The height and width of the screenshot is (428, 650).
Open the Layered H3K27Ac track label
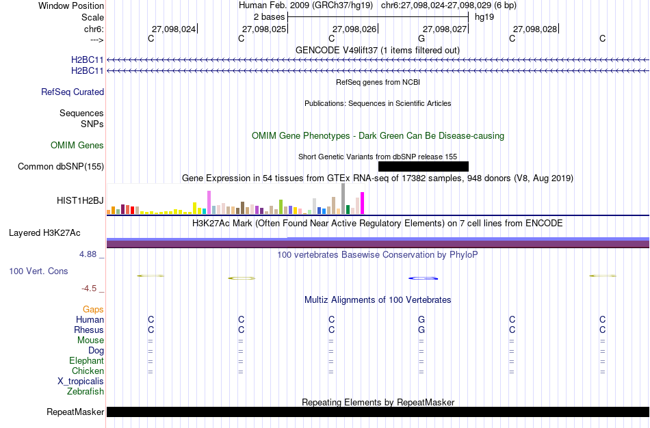[44, 233]
